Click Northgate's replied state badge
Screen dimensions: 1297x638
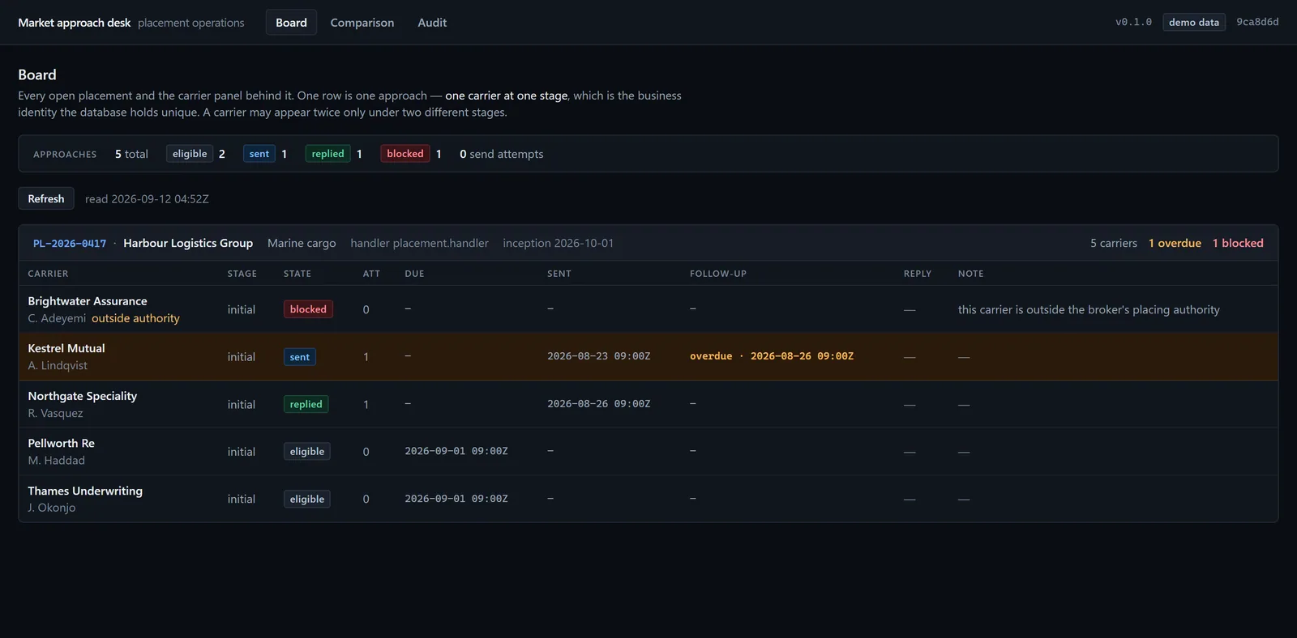(306, 404)
